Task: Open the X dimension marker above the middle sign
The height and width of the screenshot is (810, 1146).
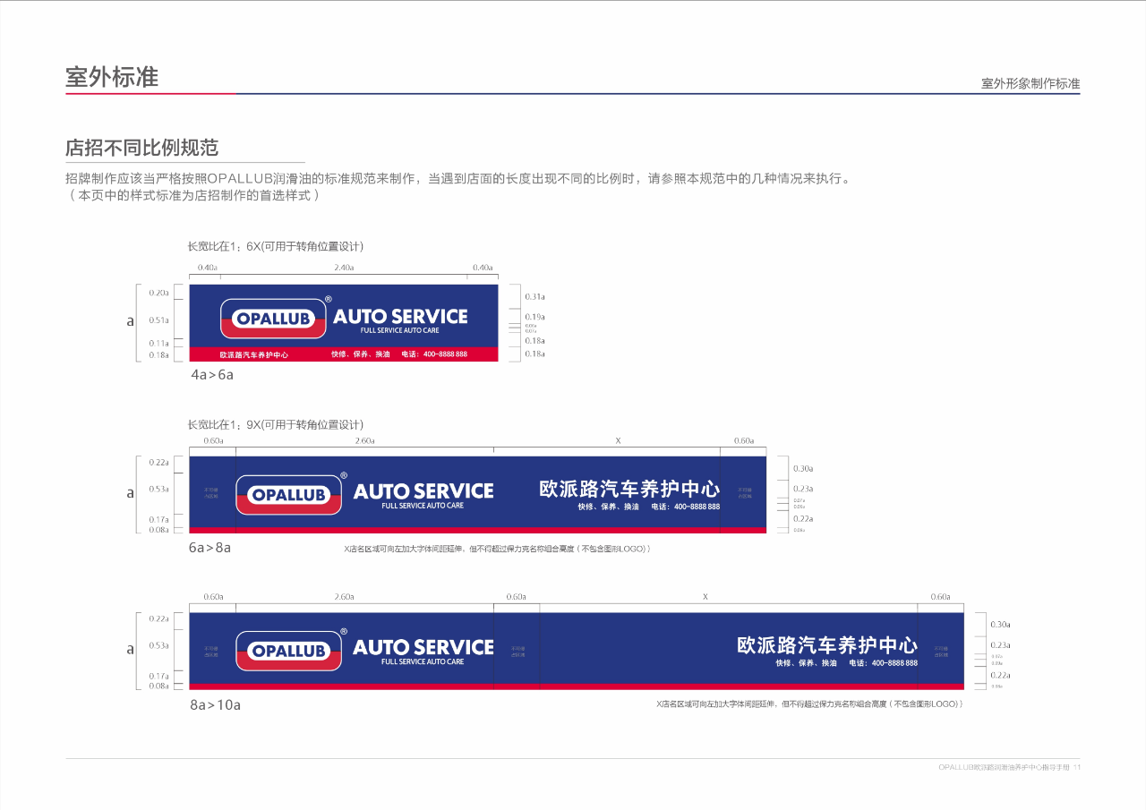Action: coord(618,439)
